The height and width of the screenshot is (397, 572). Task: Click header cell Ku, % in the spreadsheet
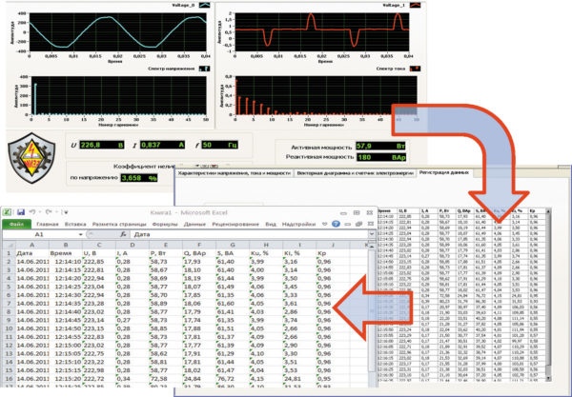pyautogui.click(x=266, y=253)
